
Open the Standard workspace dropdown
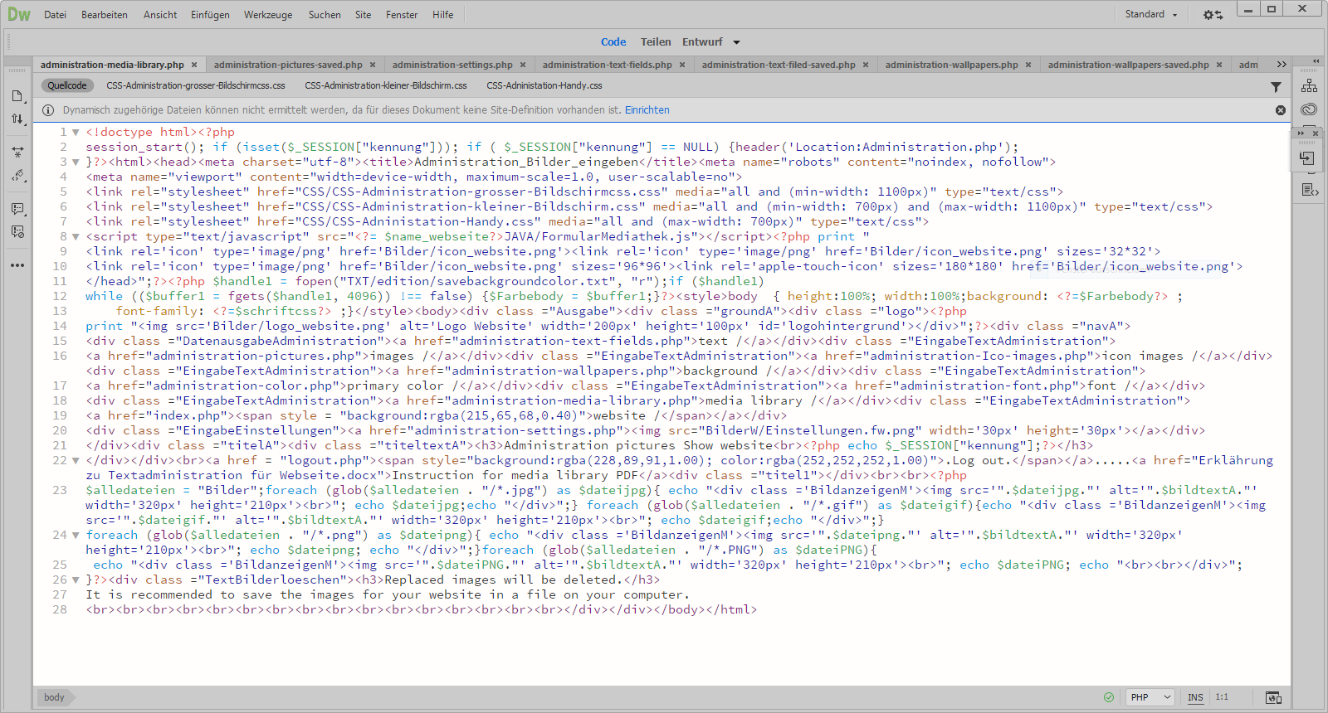tap(1151, 14)
